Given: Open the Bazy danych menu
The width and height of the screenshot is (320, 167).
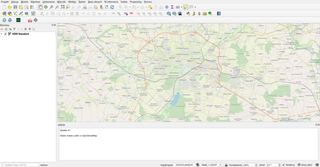Looking at the screenshot, I should [95, 2].
